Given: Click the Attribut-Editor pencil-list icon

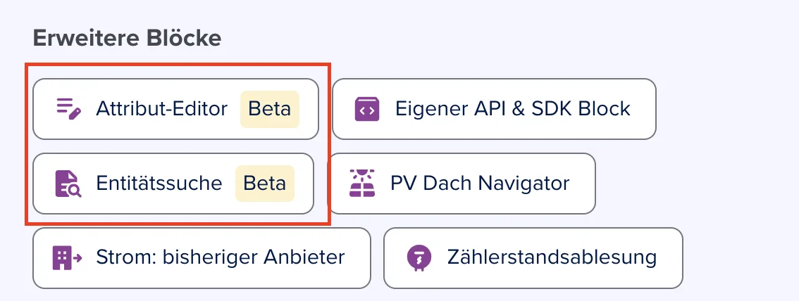Looking at the screenshot, I should click(x=68, y=109).
